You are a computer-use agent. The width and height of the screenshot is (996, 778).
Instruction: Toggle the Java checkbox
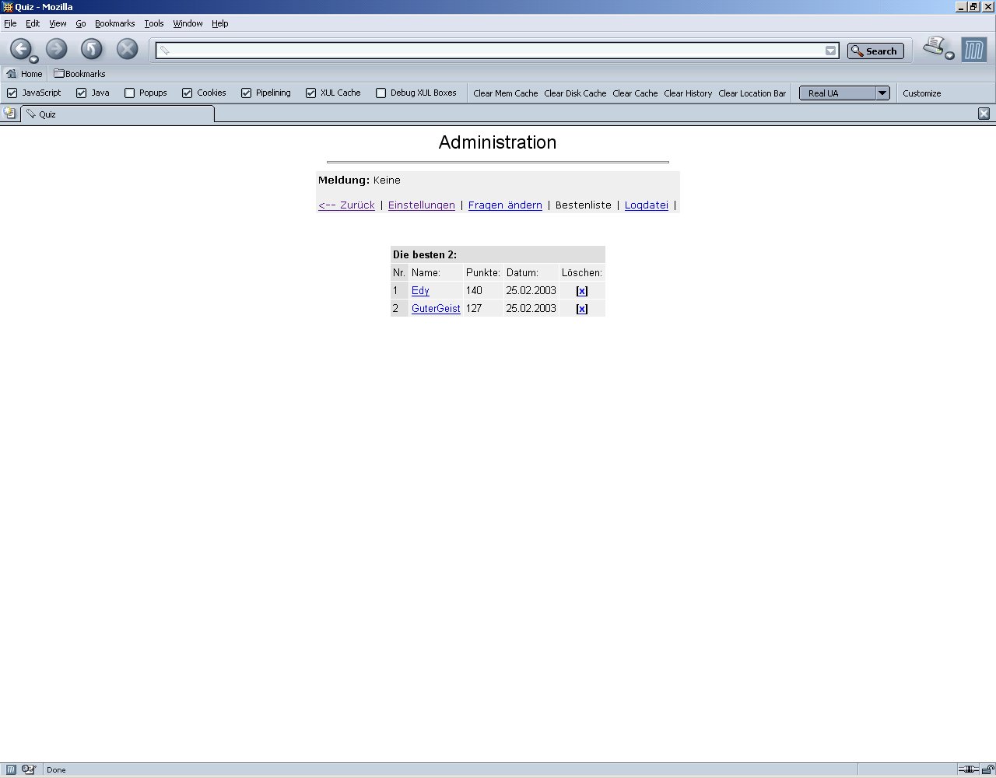81,93
